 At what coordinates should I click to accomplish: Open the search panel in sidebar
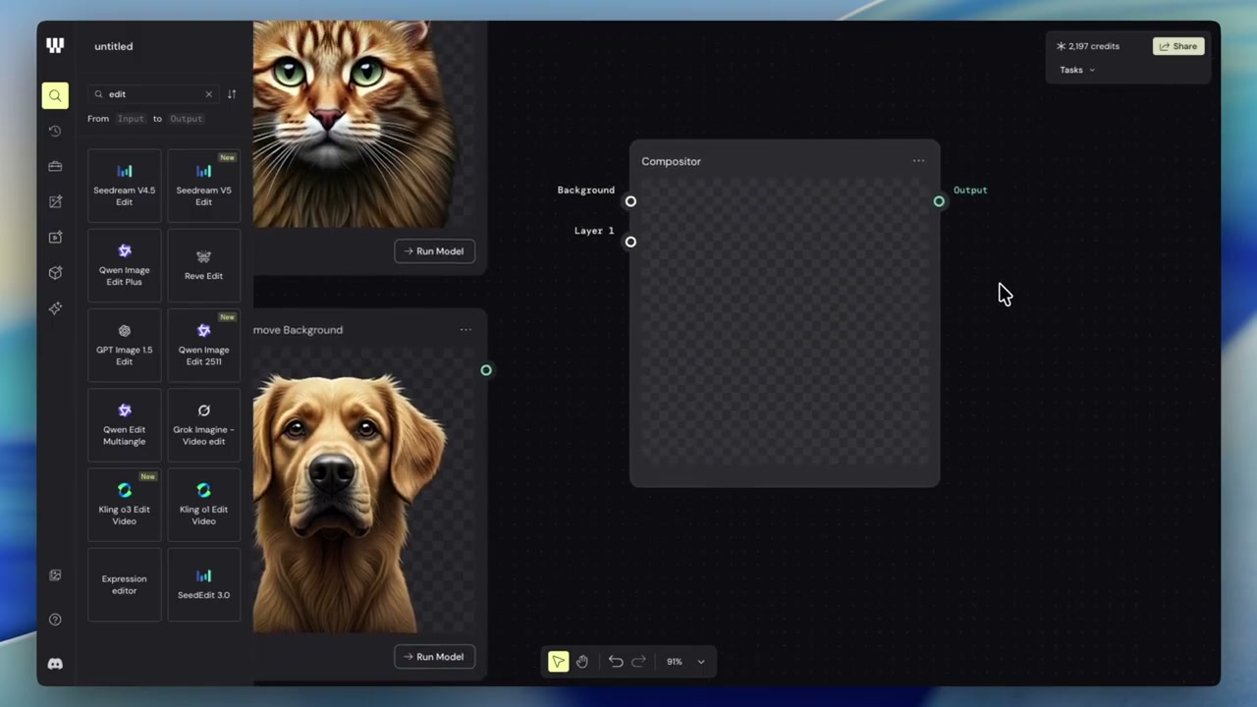55,95
